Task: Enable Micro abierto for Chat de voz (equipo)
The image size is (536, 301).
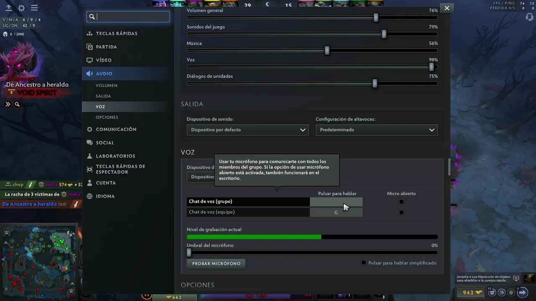Action: (401, 212)
